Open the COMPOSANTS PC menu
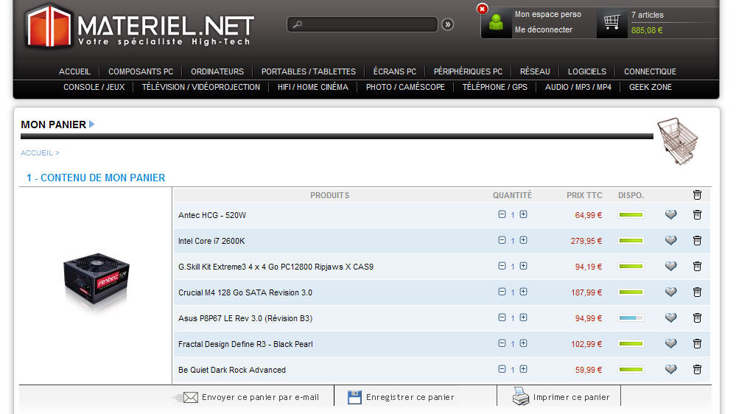Screen dimensions: 736x414 (141, 71)
